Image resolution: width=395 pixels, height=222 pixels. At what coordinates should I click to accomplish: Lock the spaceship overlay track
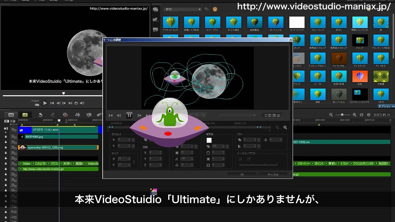6,147
